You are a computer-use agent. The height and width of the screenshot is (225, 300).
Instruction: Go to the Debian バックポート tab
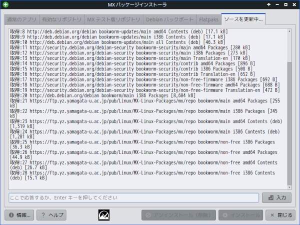(168, 19)
